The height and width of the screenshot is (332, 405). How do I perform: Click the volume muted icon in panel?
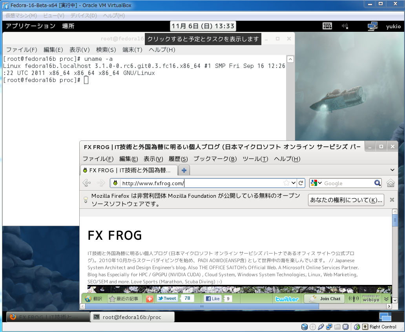(345, 26)
